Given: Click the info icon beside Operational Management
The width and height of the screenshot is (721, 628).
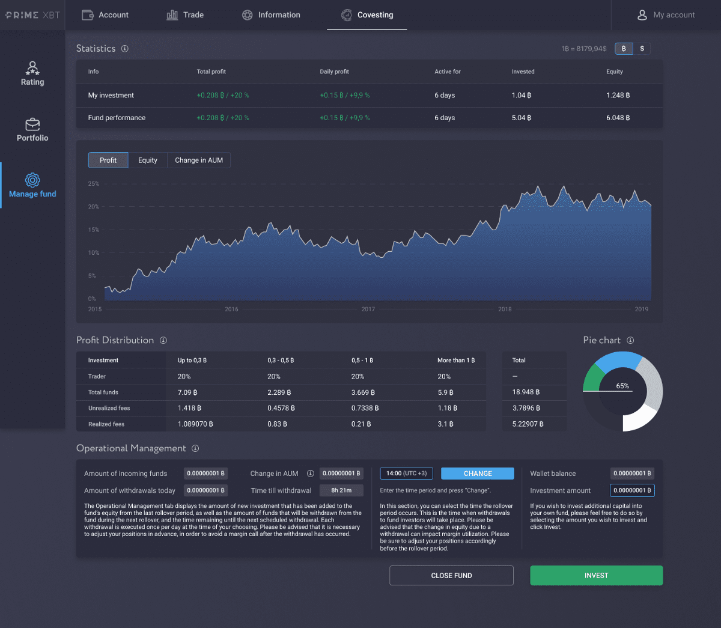Looking at the screenshot, I should pyautogui.click(x=195, y=448).
